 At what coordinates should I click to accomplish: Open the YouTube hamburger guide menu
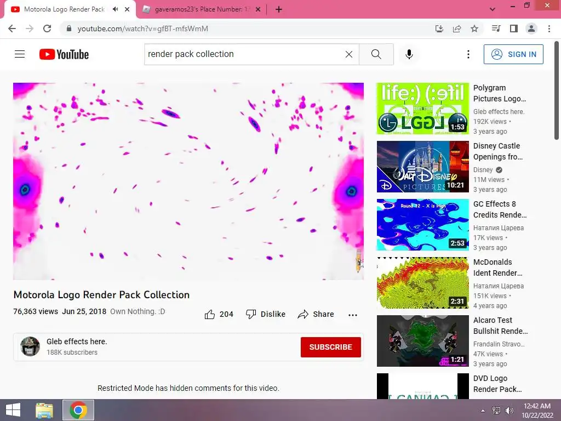tap(20, 54)
